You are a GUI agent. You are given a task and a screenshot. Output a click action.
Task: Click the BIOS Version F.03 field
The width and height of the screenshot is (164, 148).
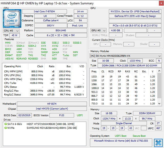[x=61, y=115]
